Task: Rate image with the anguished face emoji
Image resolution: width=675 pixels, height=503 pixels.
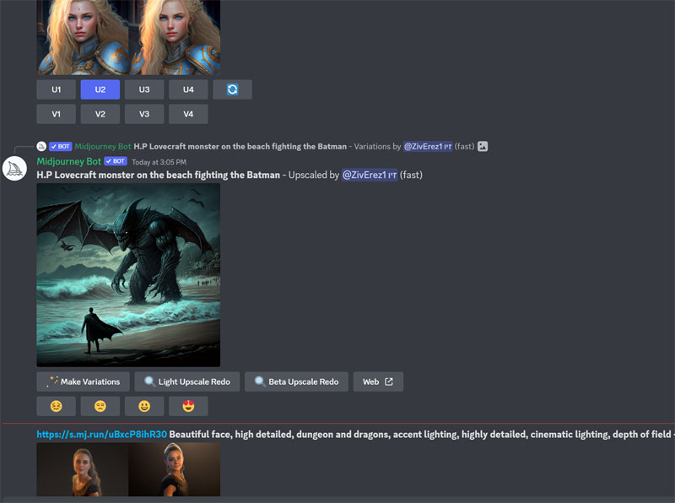Action: 56,406
